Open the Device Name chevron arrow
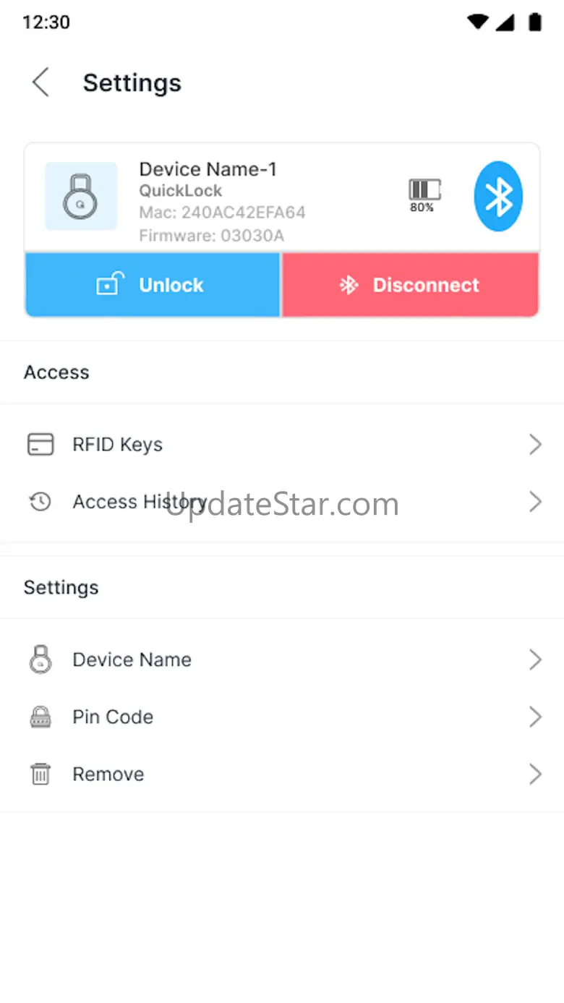 tap(535, 660)
